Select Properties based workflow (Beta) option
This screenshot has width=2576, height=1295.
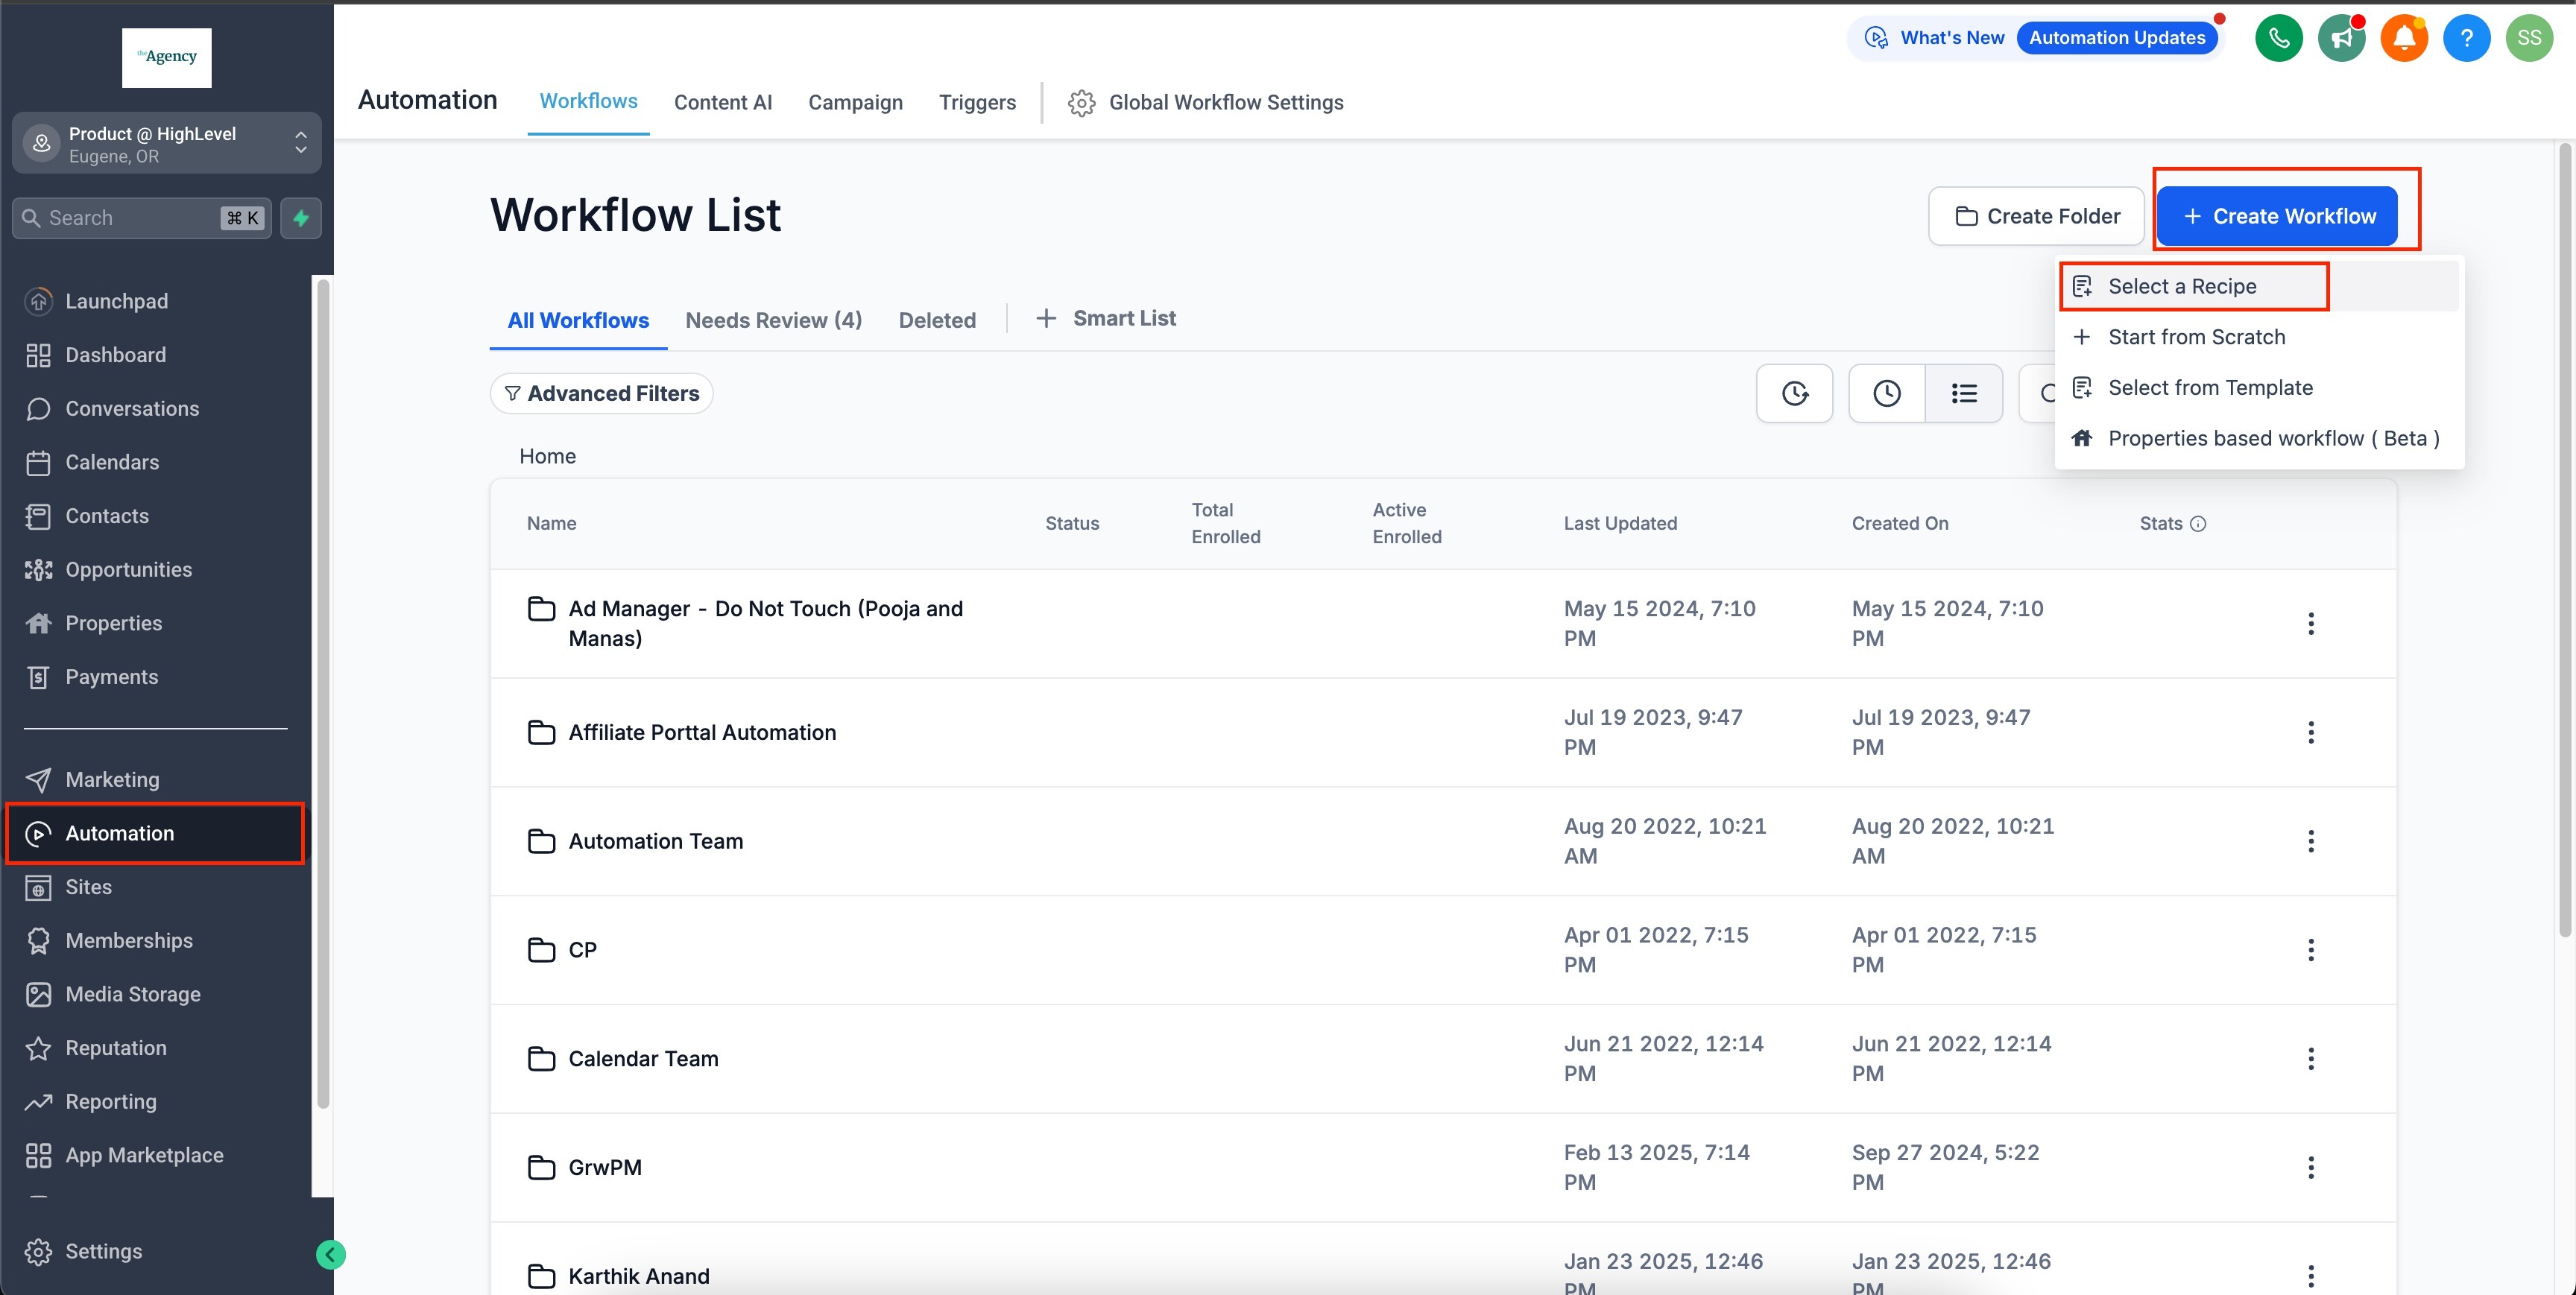coord(2273,438)
